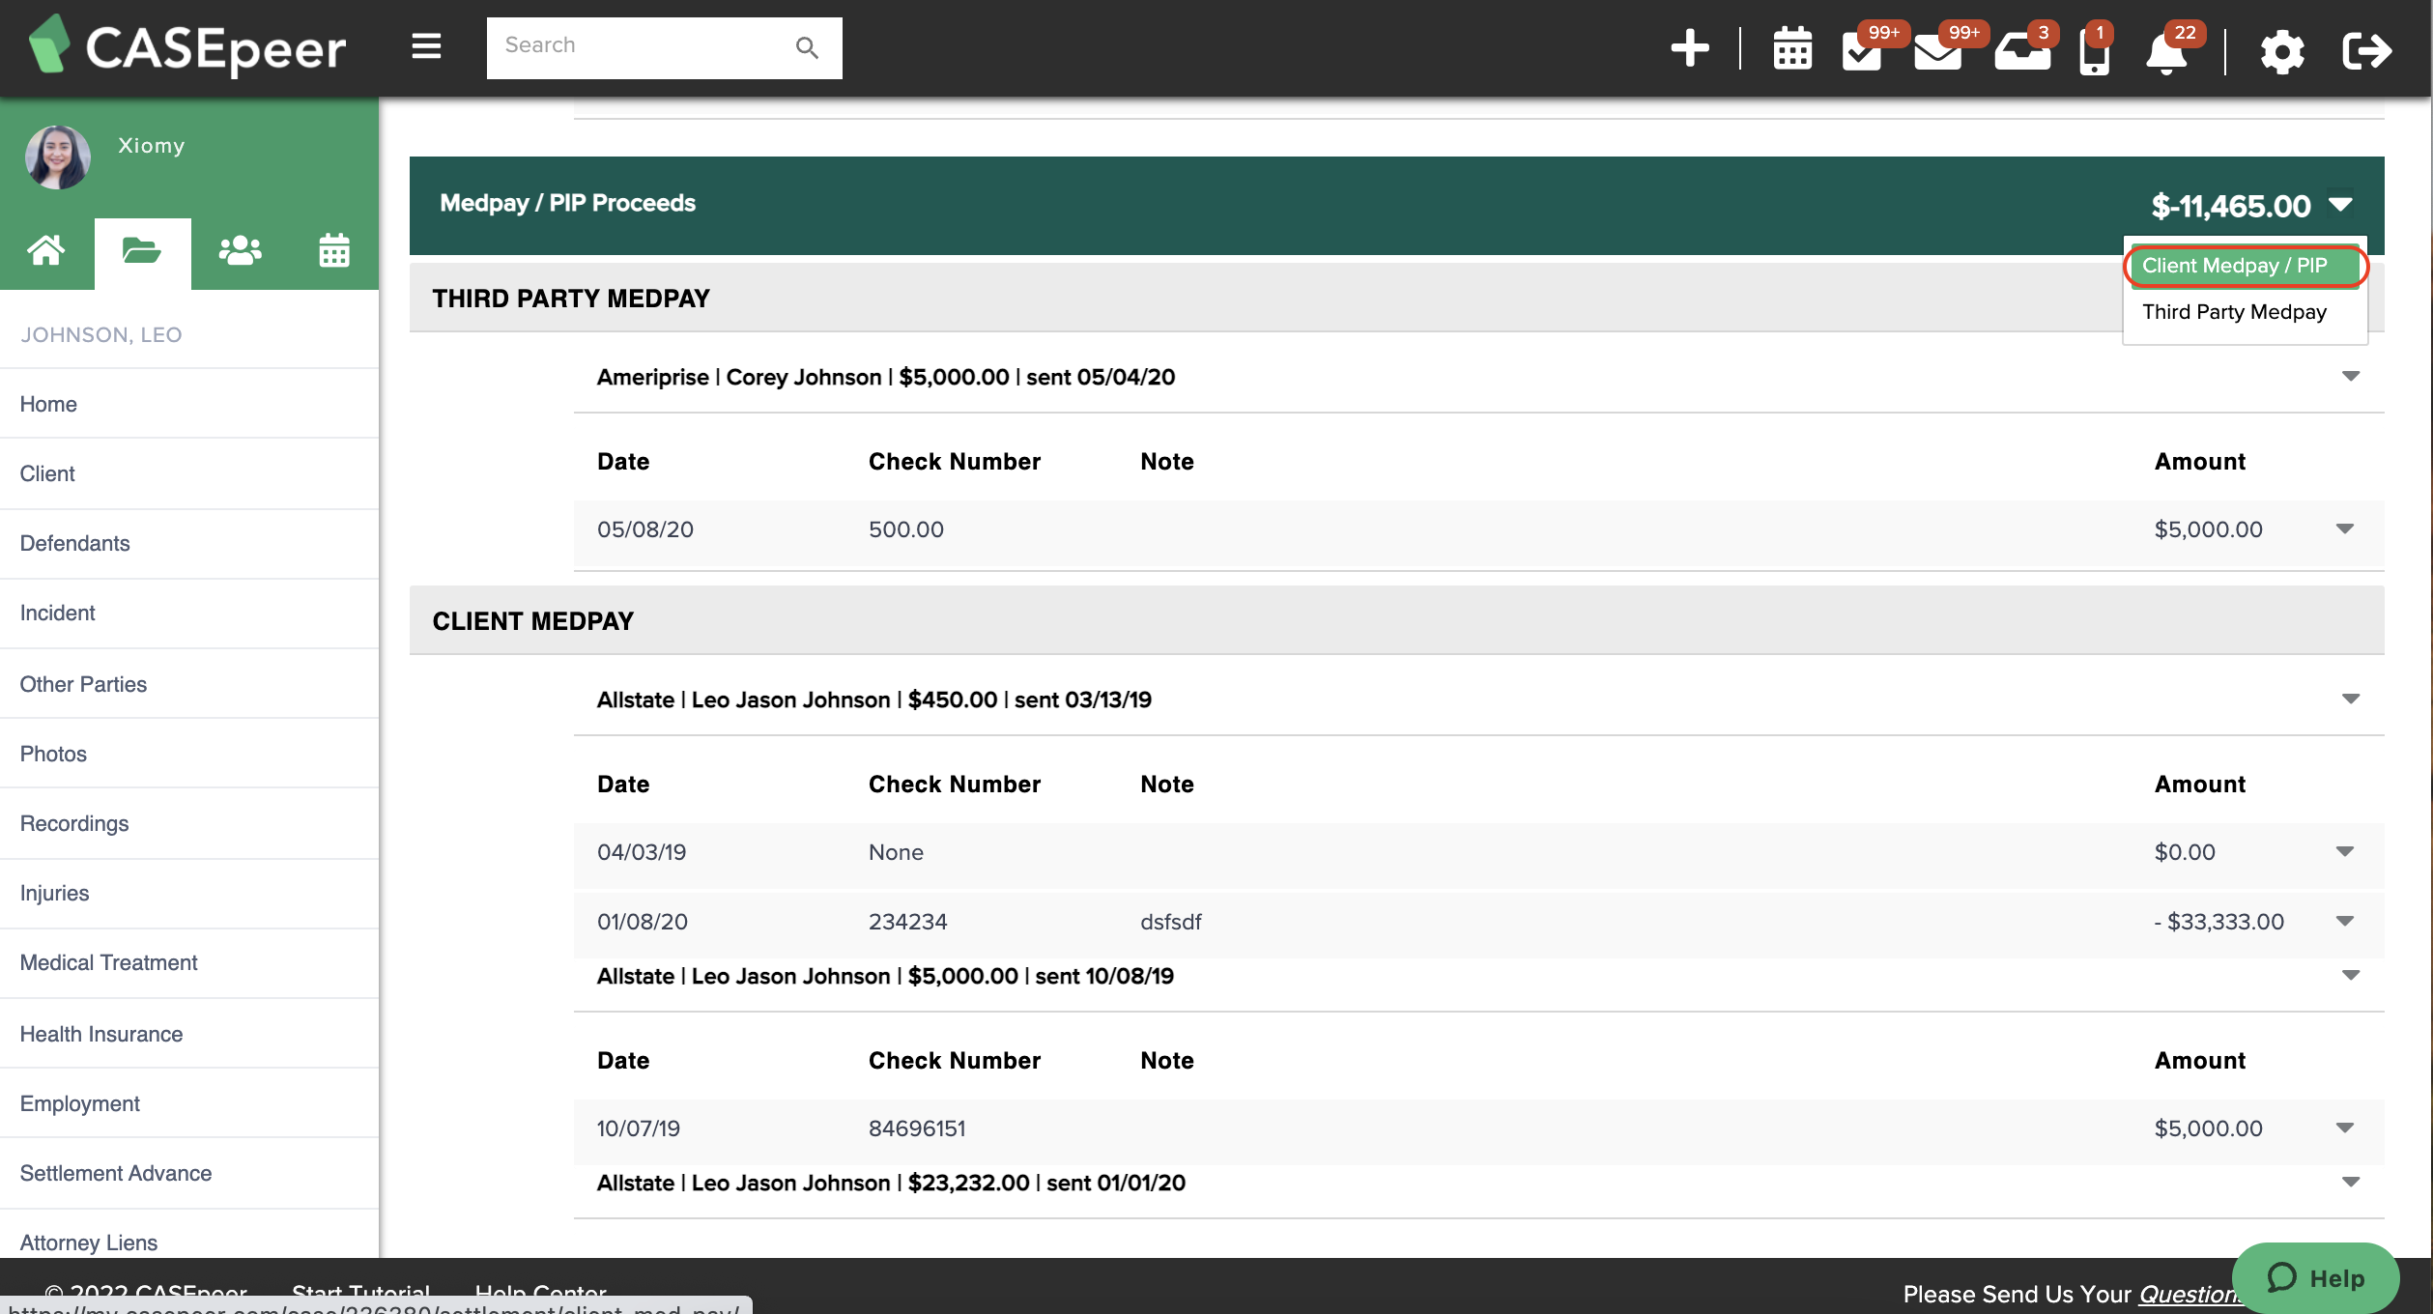The image size is (2433, 1314).
Task: Select the open folder cases tab
Action: click(x=142, y=251)
